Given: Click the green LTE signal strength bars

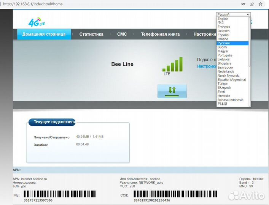Looking at the screenshot, I should click(x=172, y=65).
